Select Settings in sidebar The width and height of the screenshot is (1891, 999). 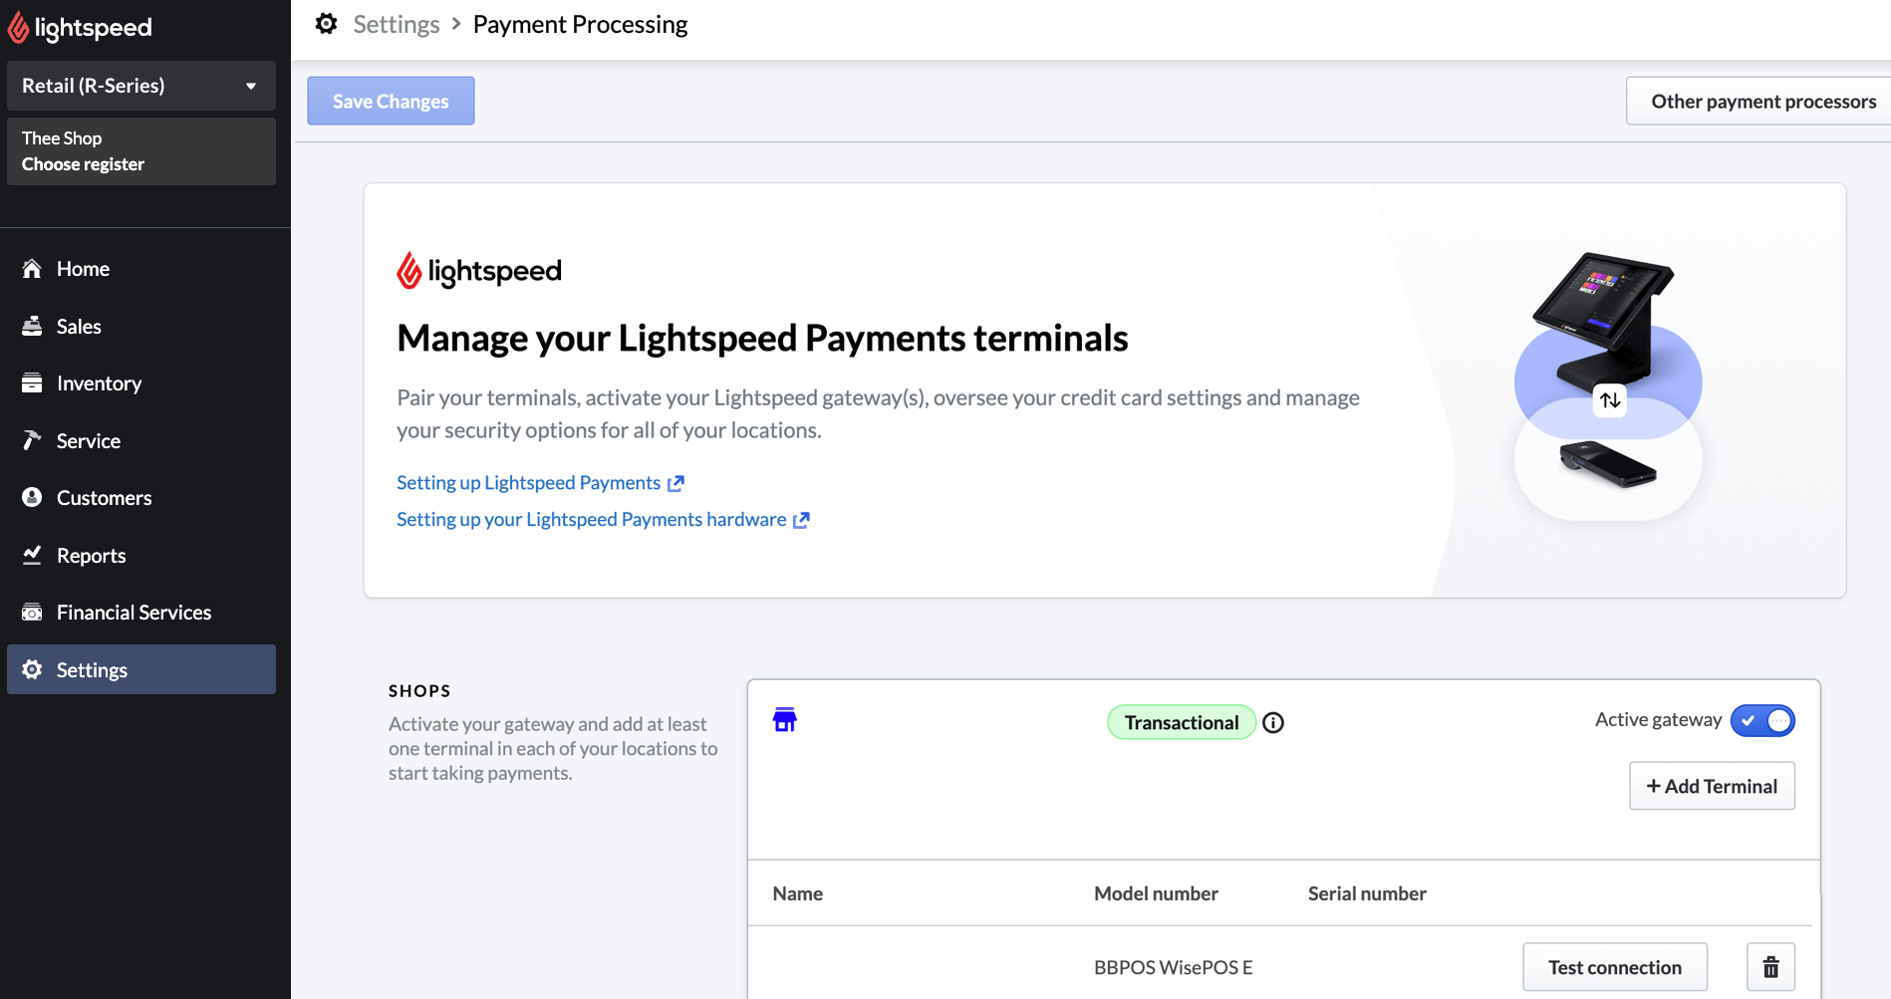(x=141, y=669)
